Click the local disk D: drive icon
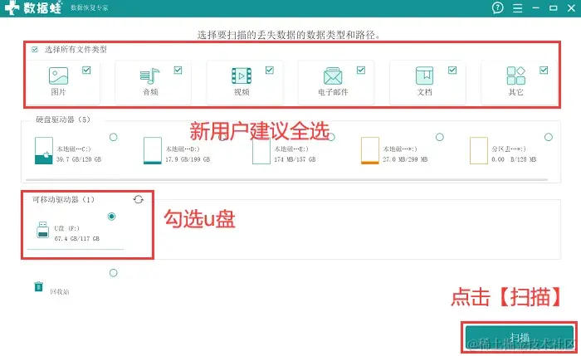Image resolution: width=581 pixels, height=356 pixels. pos(152,150)
